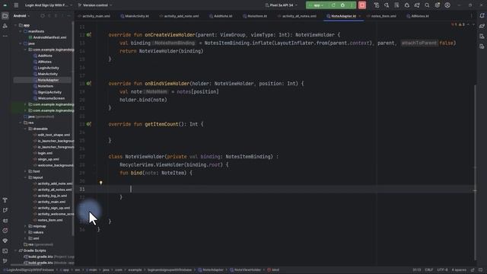Open the Android project view dropdown
This screenshot has height=274, width=487.
[21, 16]
